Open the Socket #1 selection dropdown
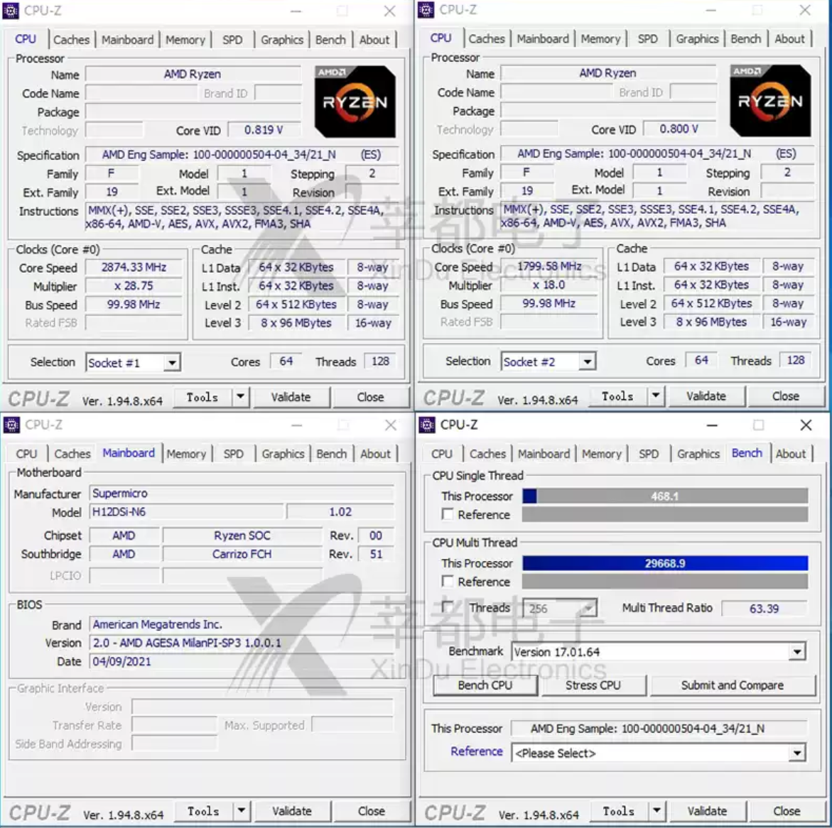Viewport: 832px width, 828px height. coord(171,363)
